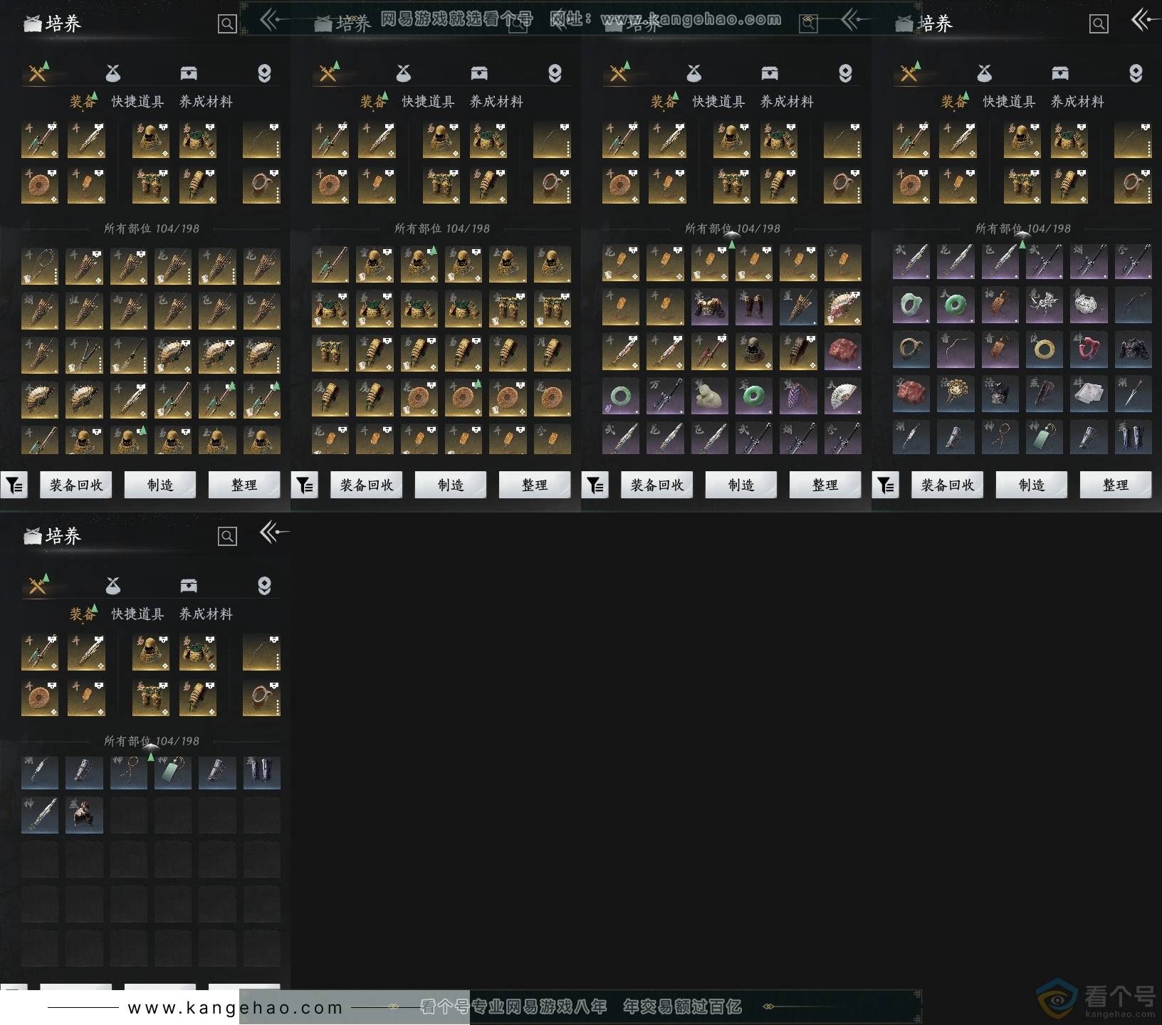Screen dimensions: 1162x1025
Task: Open search in the fourth 培养 panel
Action: 1099,24
